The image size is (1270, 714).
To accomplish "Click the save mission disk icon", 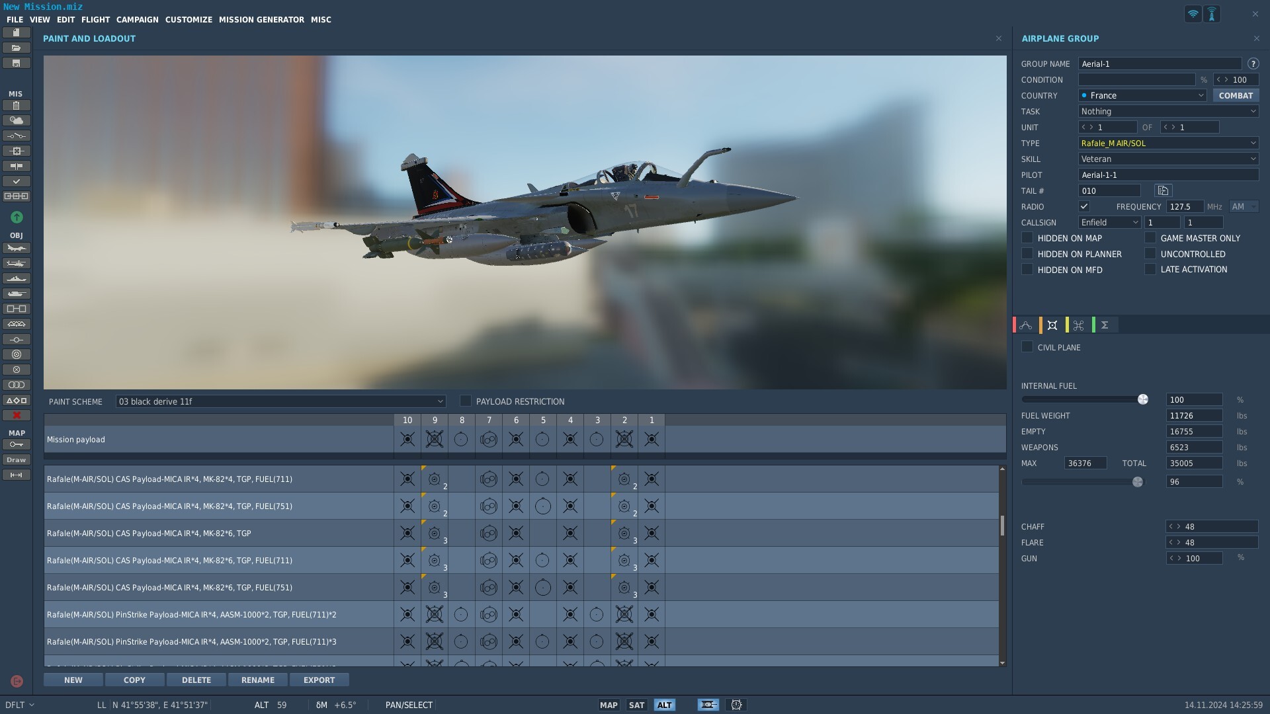I will pyautogui.click(x=17, y=63).
